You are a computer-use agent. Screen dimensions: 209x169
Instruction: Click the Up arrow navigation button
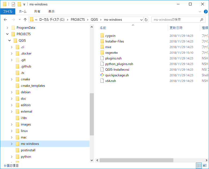(25, 20)
